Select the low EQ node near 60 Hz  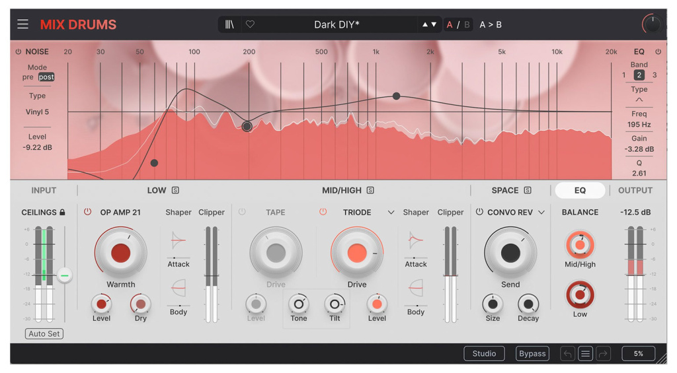click(154, 163)
